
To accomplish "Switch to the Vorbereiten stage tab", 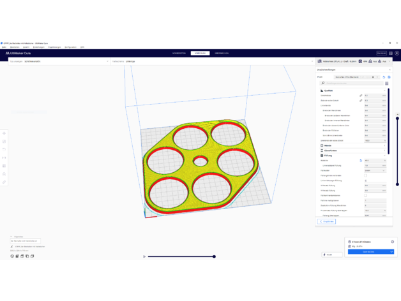I will coord(179,54).
